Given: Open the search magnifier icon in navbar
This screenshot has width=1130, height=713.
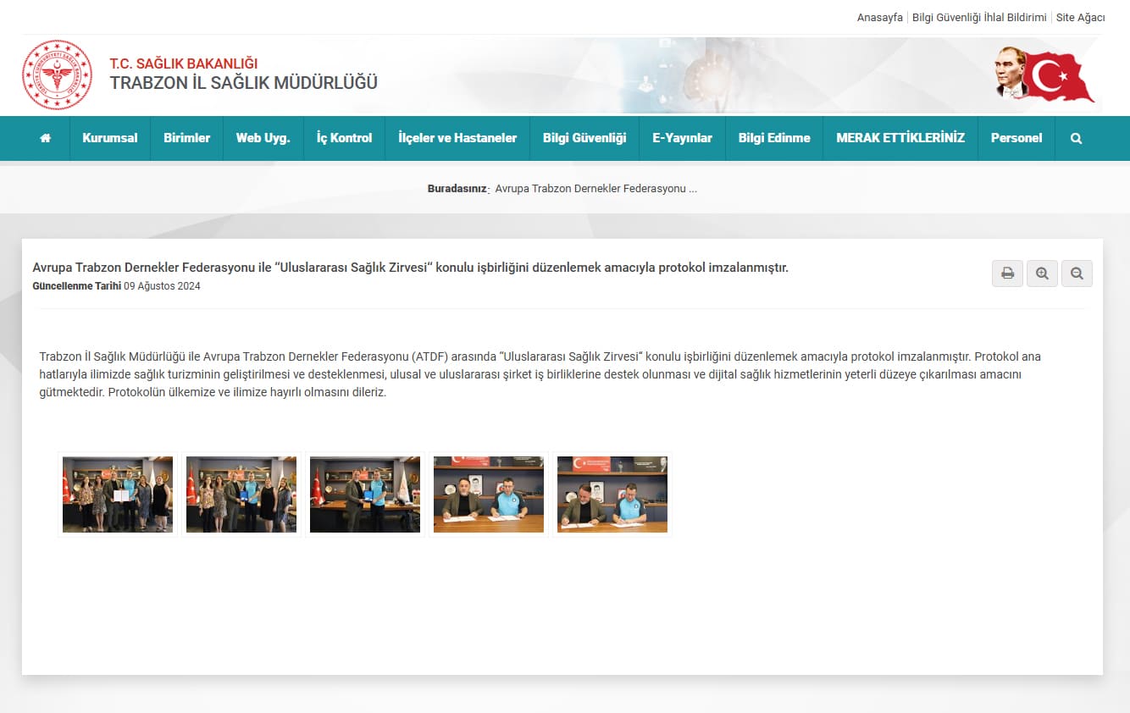Looking at the screenshot, I should click(x=1076, y=138).
